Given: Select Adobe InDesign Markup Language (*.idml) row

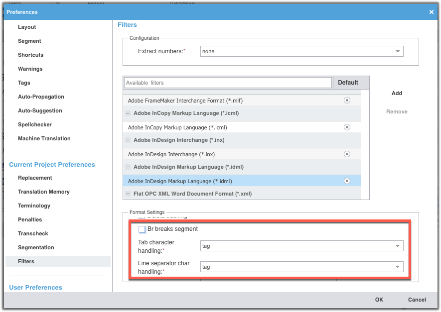Looking at the screenshot, I should 242,181.
